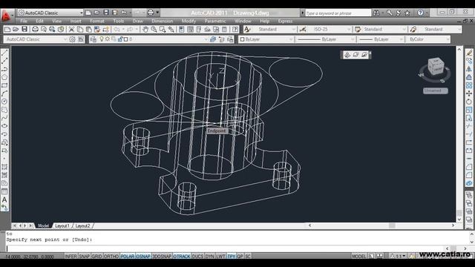The image size is (475, 267).
Task: Toggle SNAP mode in status bar
Action: tap(84, 256)
